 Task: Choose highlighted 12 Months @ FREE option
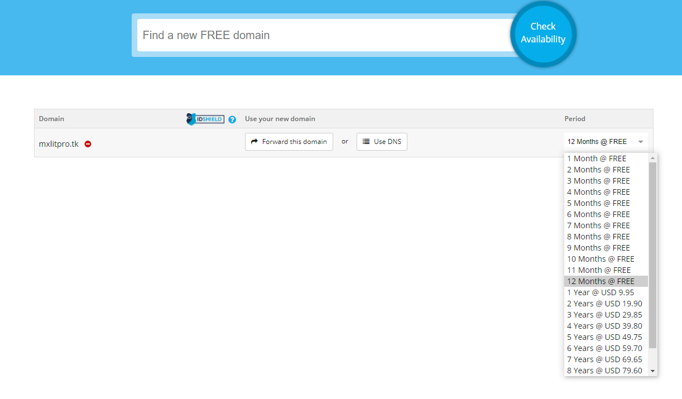(601, 281)
